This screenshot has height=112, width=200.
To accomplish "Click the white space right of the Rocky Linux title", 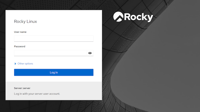I will coord(69,21).
